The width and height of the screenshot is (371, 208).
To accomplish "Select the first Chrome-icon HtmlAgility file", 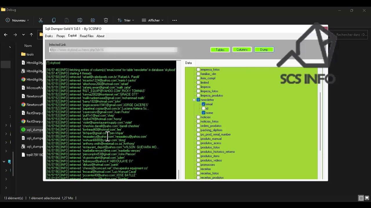I will click(23, 79).
